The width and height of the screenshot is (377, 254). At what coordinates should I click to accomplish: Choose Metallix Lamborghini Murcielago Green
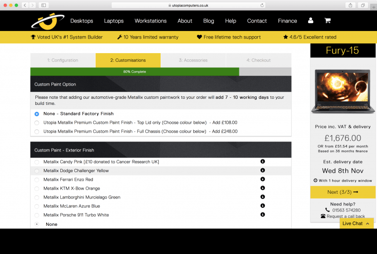(37, 198)
